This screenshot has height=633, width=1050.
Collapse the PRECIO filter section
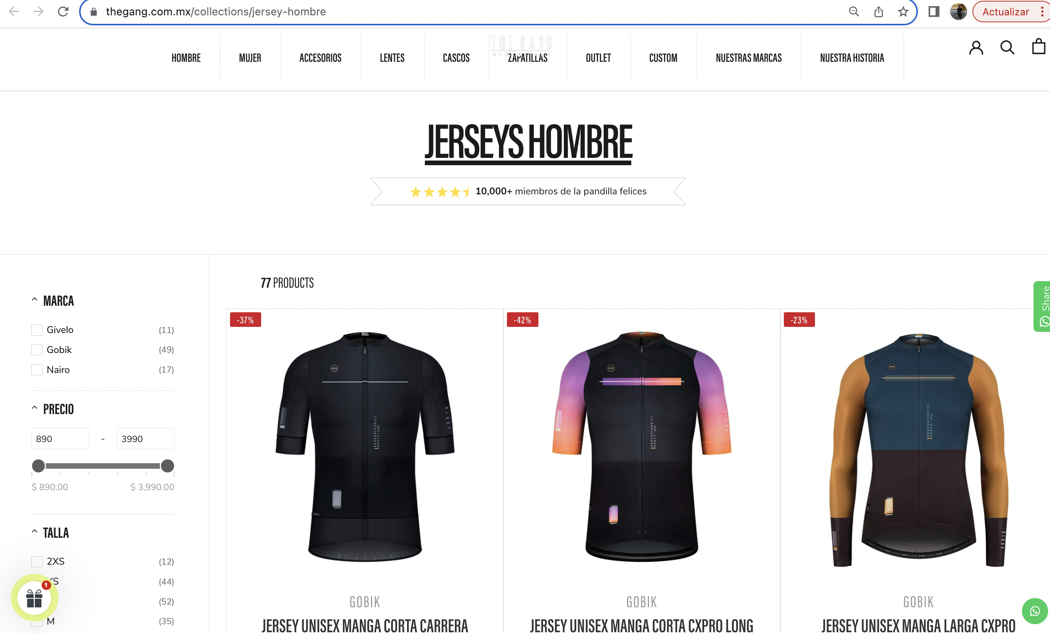(35, 408)
